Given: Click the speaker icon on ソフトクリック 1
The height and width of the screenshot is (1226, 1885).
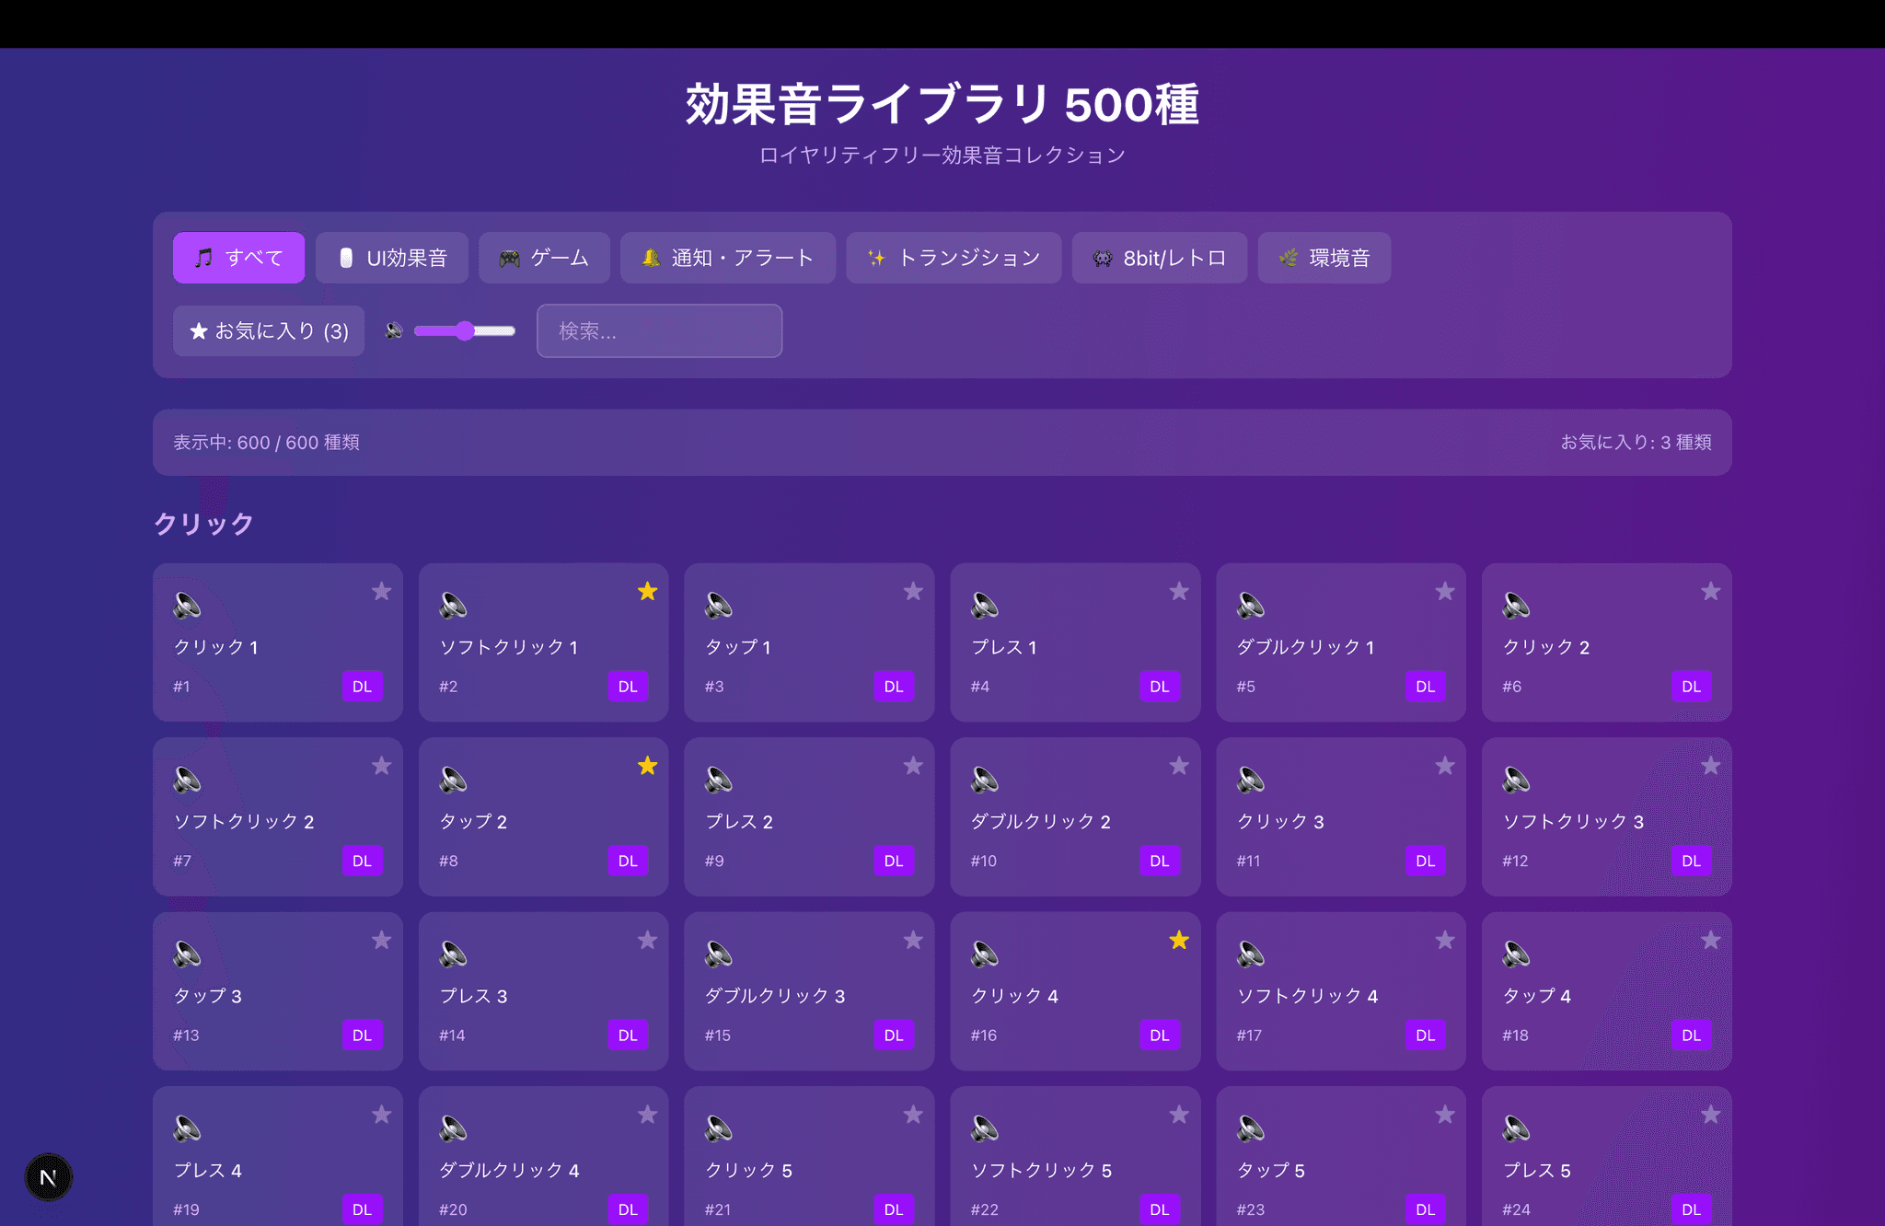Looking at the screenshot, I should (x=452, y=607).
